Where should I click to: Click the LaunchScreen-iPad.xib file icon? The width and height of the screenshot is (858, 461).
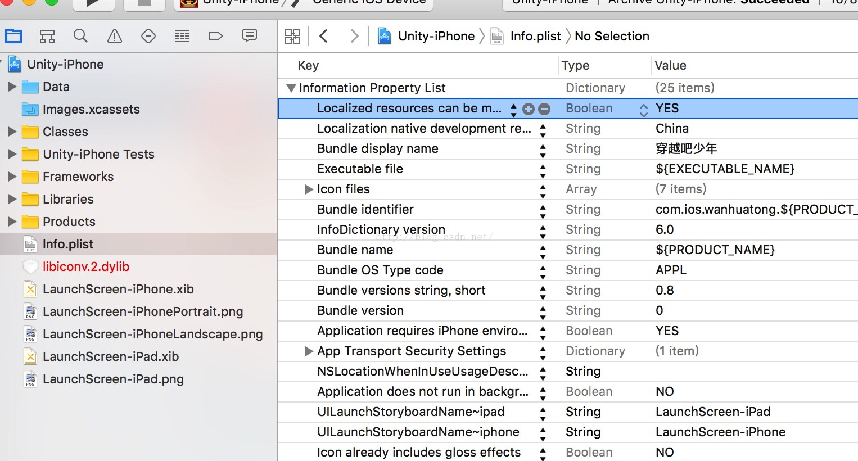click(x=30, y=356)
